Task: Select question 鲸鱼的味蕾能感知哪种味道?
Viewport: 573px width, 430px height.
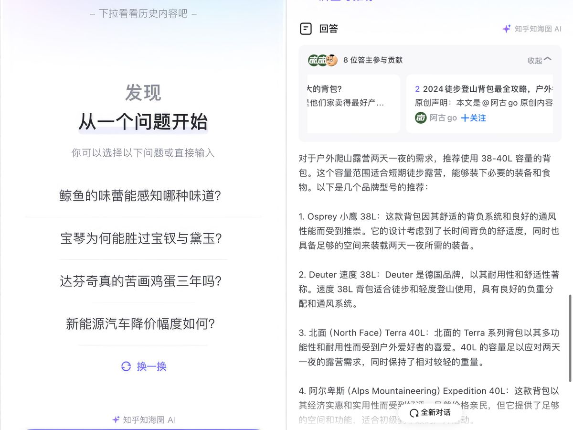Action: (143, 195)
